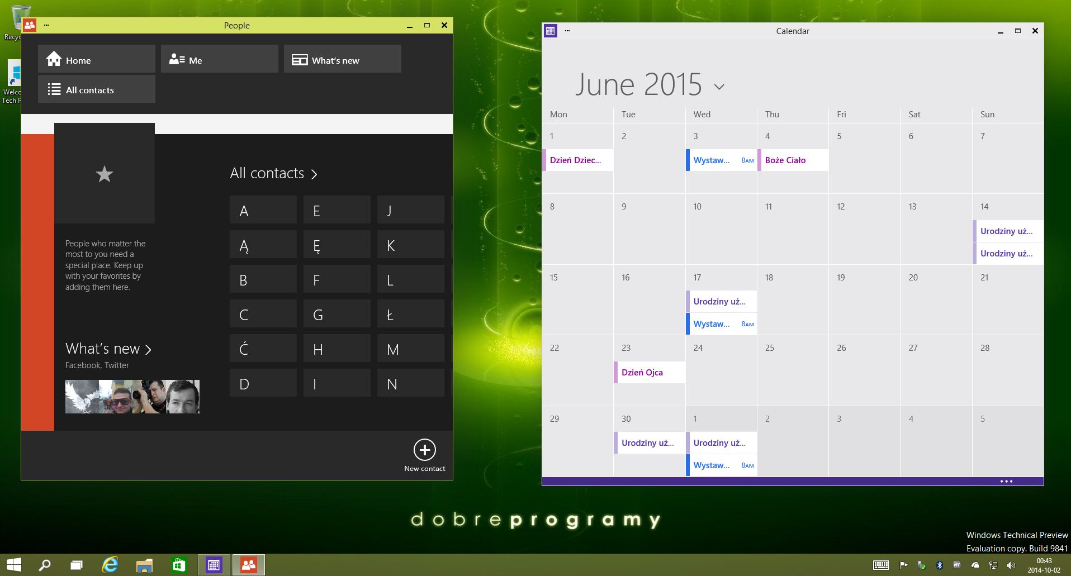Open the Boże Ciało event on June 4
The image size is (1071, 576).
pyautogui.click(x=793, y=160)
